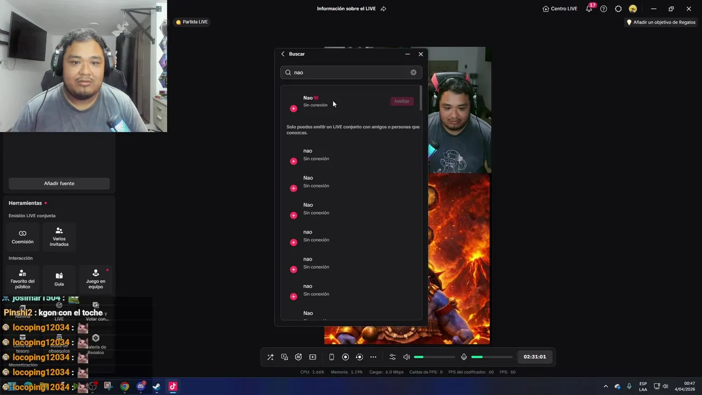This screenshot has height=395, width=702.
Task: Open the magic wand effects icon
Action: pyautogui.click(x=270, y=357)
